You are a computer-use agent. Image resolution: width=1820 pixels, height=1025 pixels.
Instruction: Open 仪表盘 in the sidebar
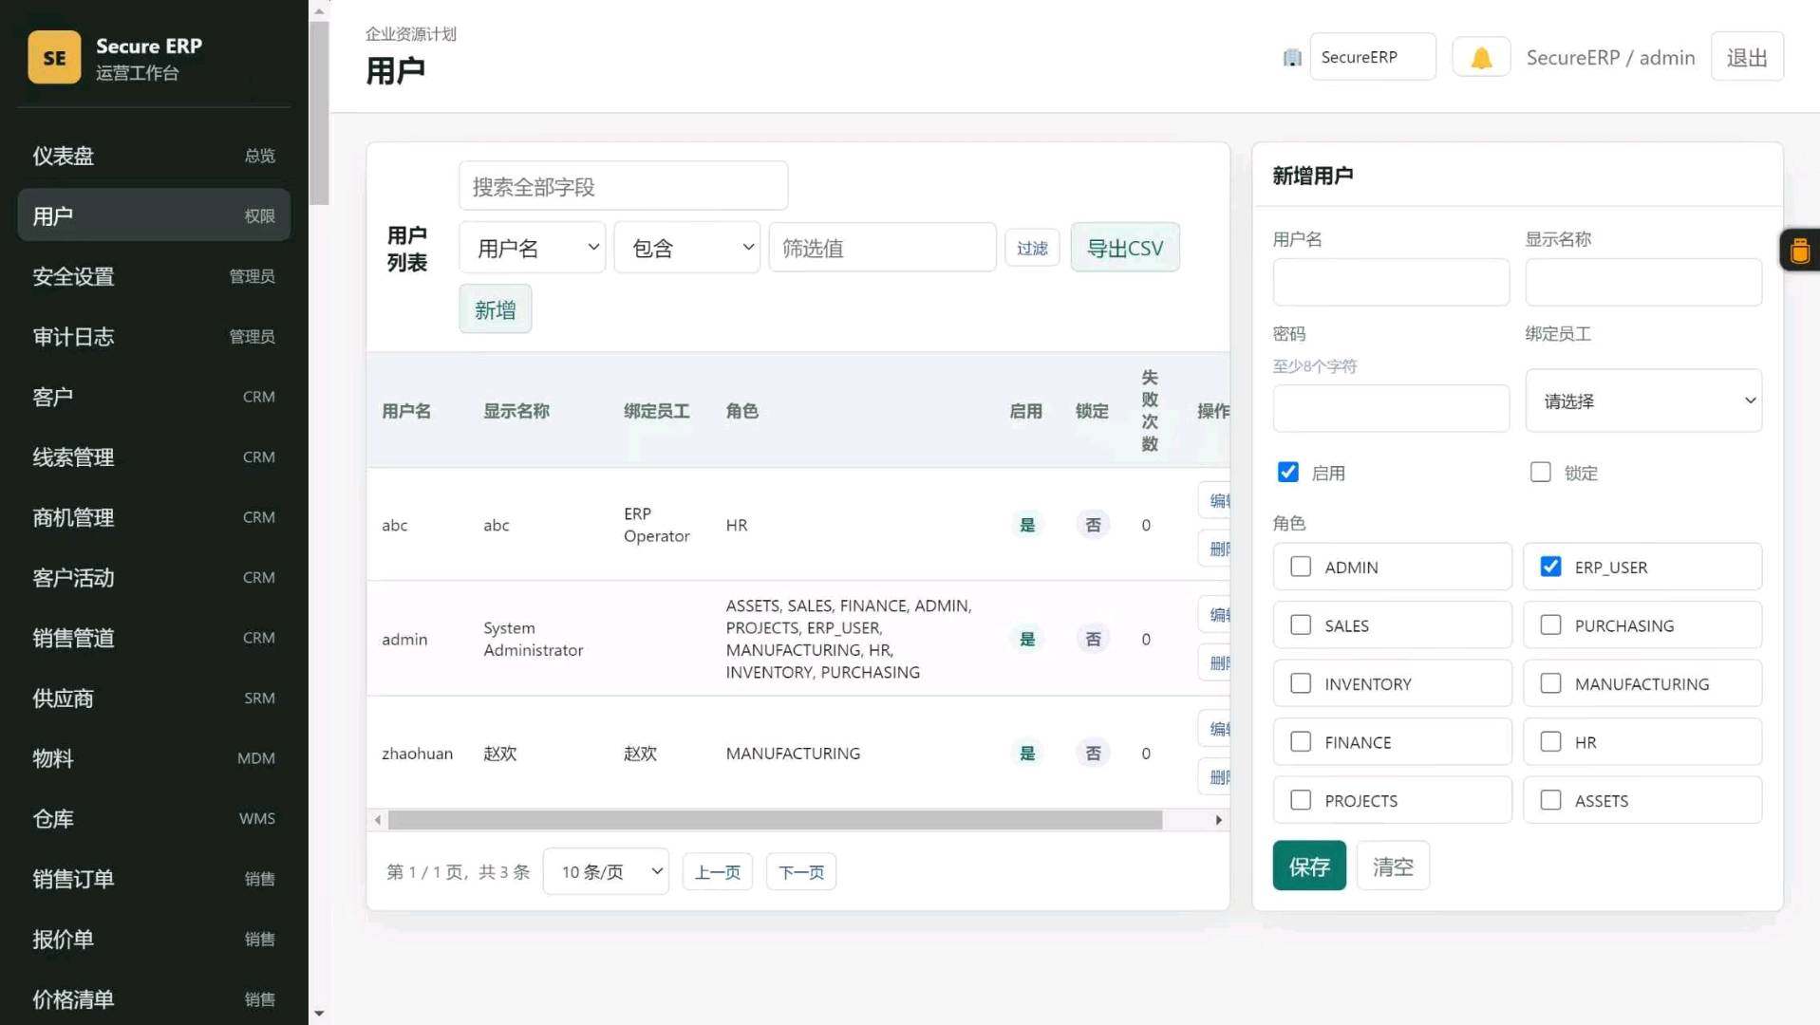154,156
